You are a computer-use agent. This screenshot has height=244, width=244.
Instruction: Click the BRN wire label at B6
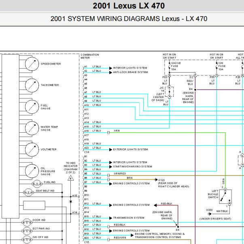pyautogui.click(x=129, y=178)
